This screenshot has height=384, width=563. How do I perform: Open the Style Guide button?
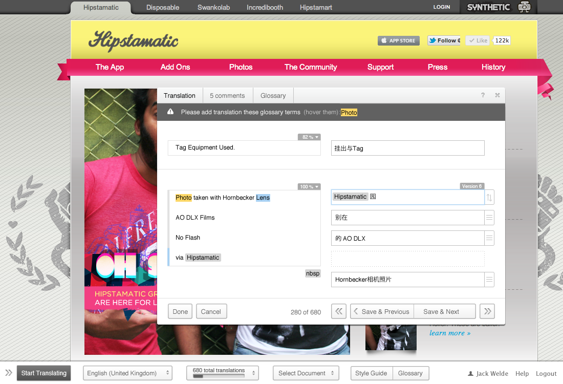[x=371, y=373]
